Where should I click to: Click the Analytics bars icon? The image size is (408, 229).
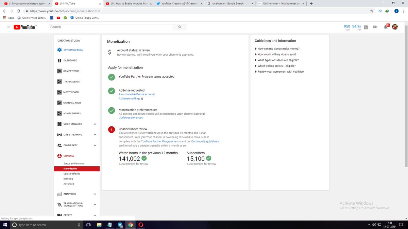point(60,194)
